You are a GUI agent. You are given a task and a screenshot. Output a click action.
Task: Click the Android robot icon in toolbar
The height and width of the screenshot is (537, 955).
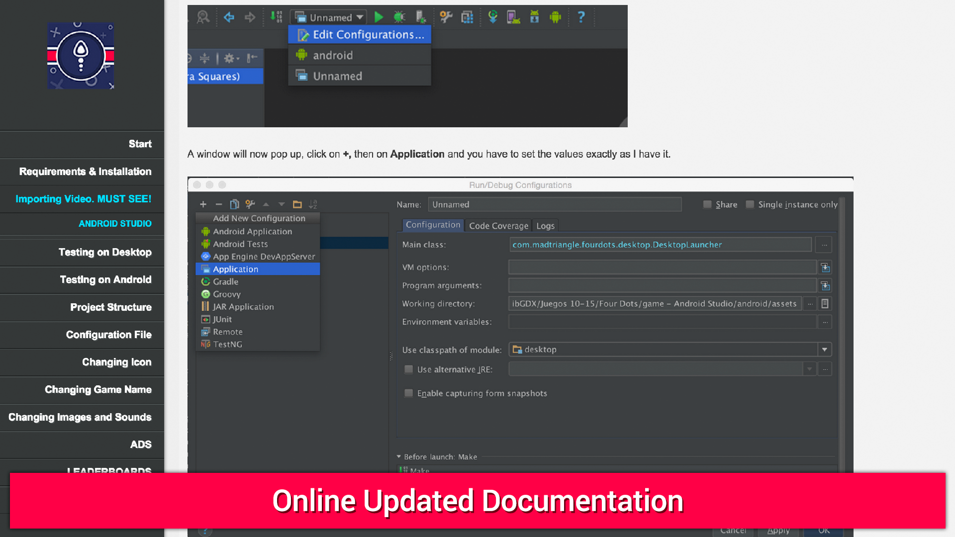click(x=555, y=17)
